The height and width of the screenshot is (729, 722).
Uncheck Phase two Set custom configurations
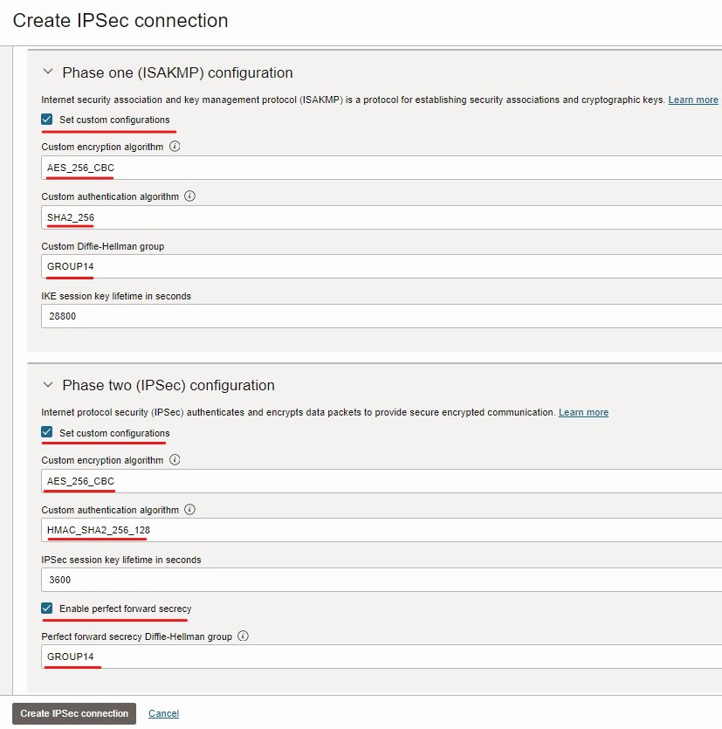[47, 433]
